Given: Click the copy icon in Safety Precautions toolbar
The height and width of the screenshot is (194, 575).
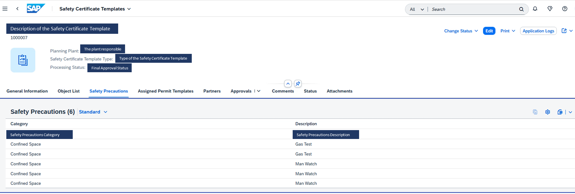Looking at the screenshot, I should pyautogui.click(x=535, y=112).
